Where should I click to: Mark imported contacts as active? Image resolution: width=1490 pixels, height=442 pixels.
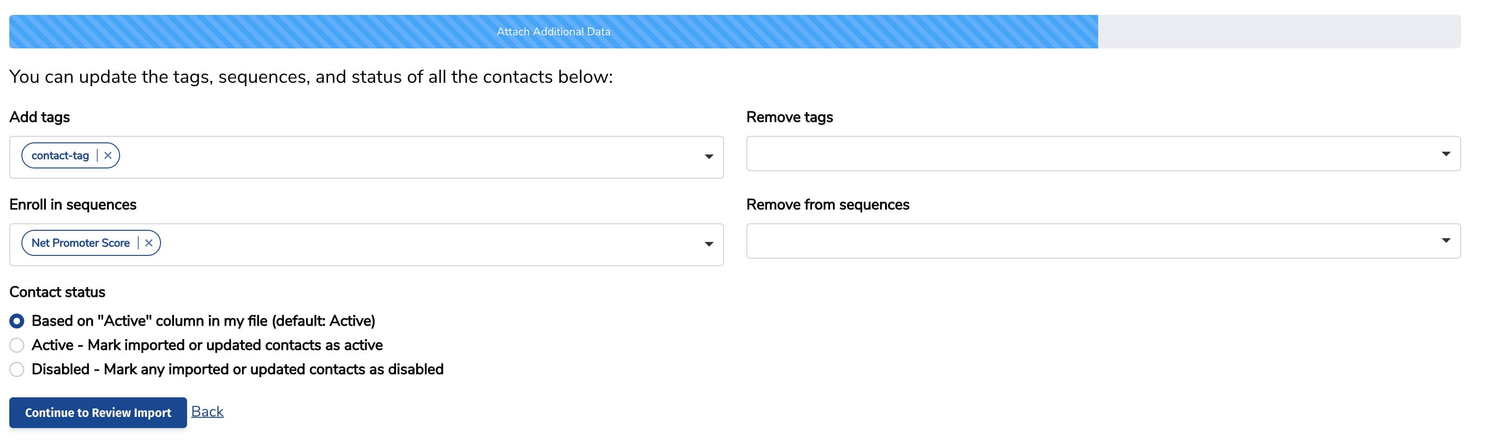16,345
